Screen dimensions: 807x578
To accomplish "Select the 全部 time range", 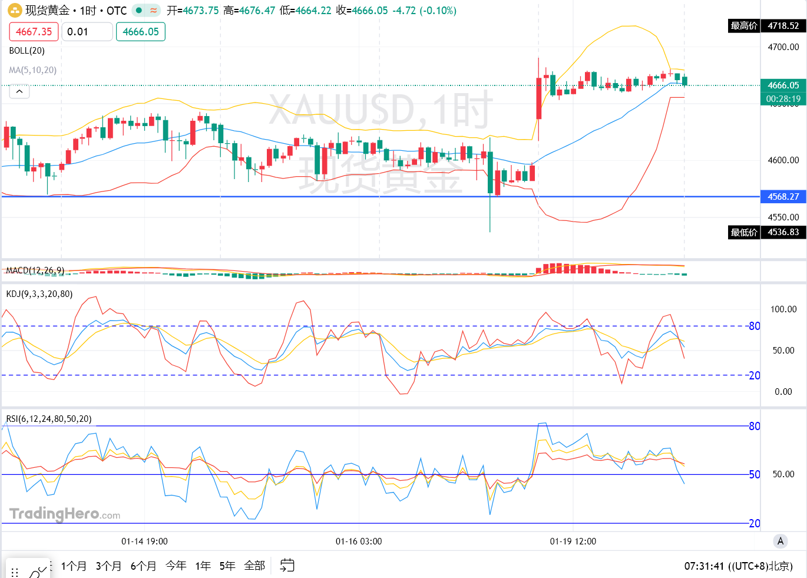I will click(x=254, y=566).
